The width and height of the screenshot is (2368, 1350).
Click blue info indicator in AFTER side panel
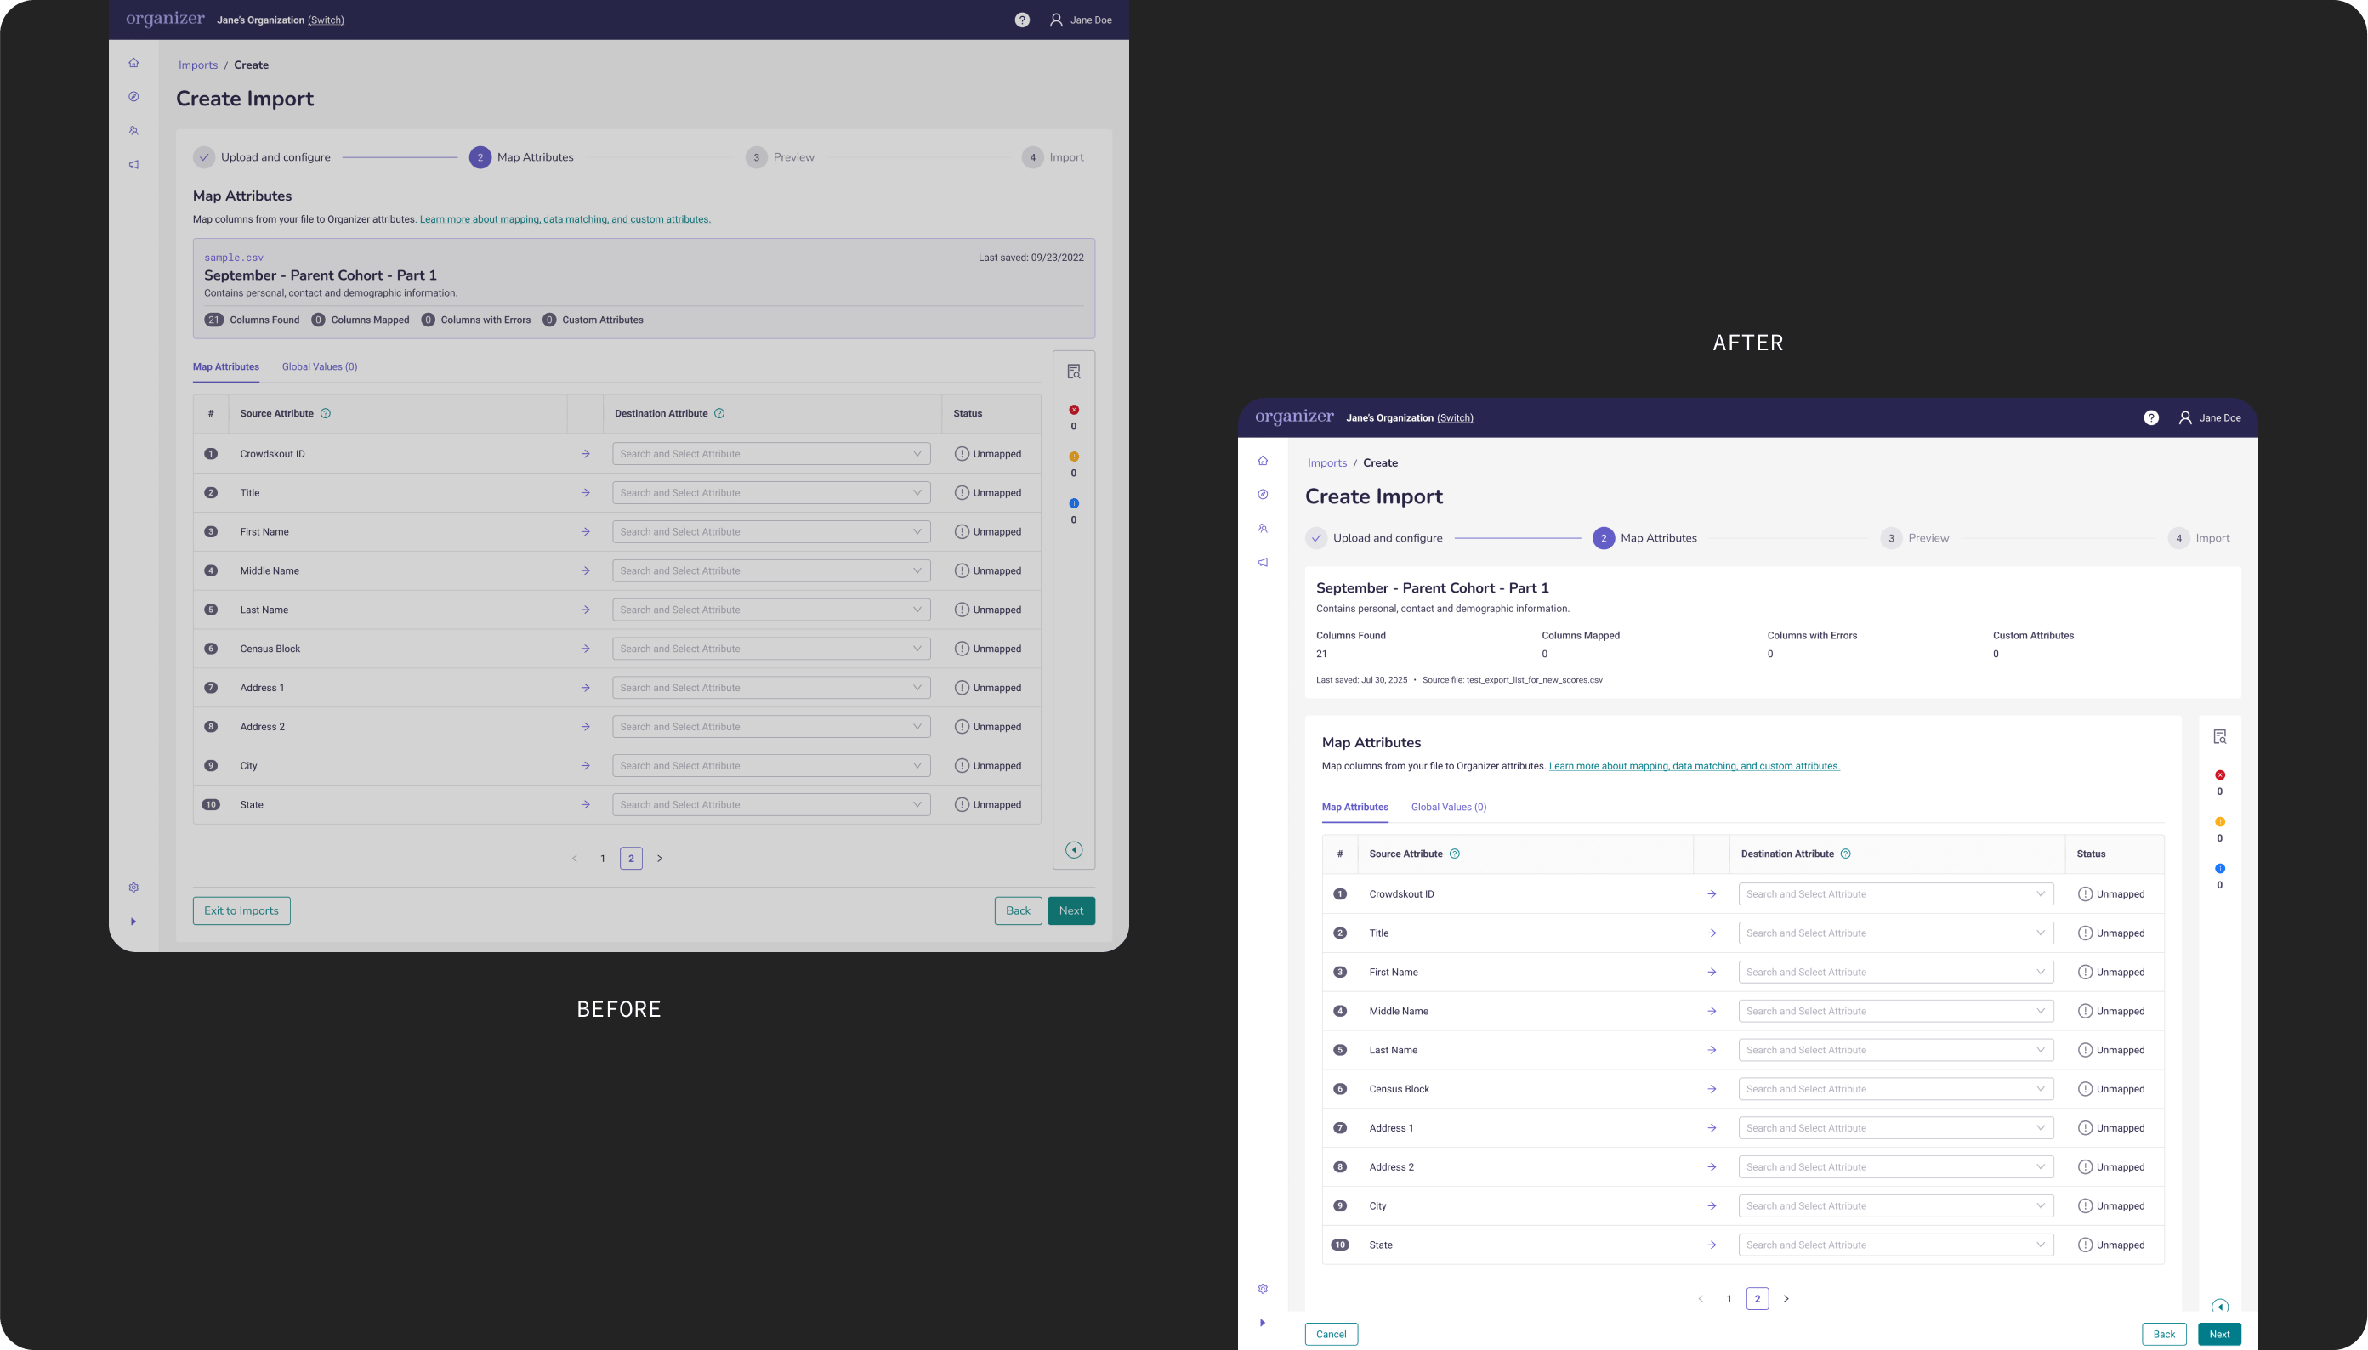2220,869
